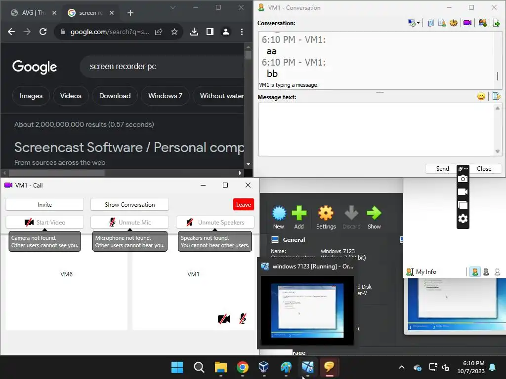Click Google search box with screen recorder pc
Viewport: 506px width, 379px height.
click(162, 67)
